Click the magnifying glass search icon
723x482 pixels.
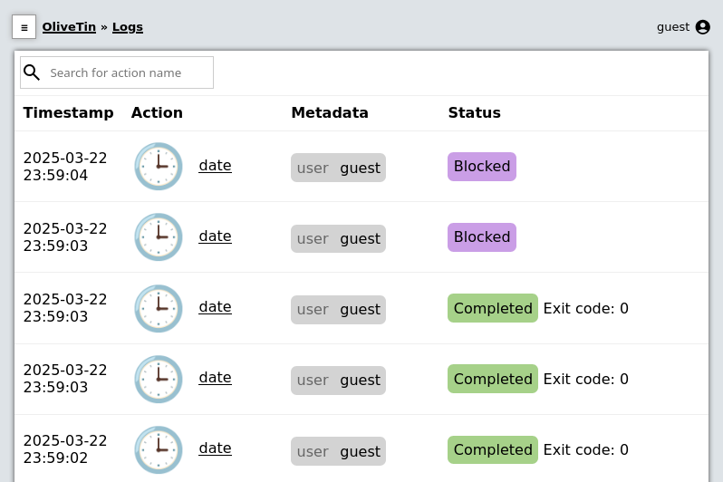tap(32, 72)
